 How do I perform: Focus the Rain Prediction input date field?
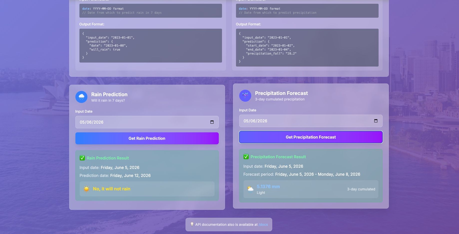(147, 122)
